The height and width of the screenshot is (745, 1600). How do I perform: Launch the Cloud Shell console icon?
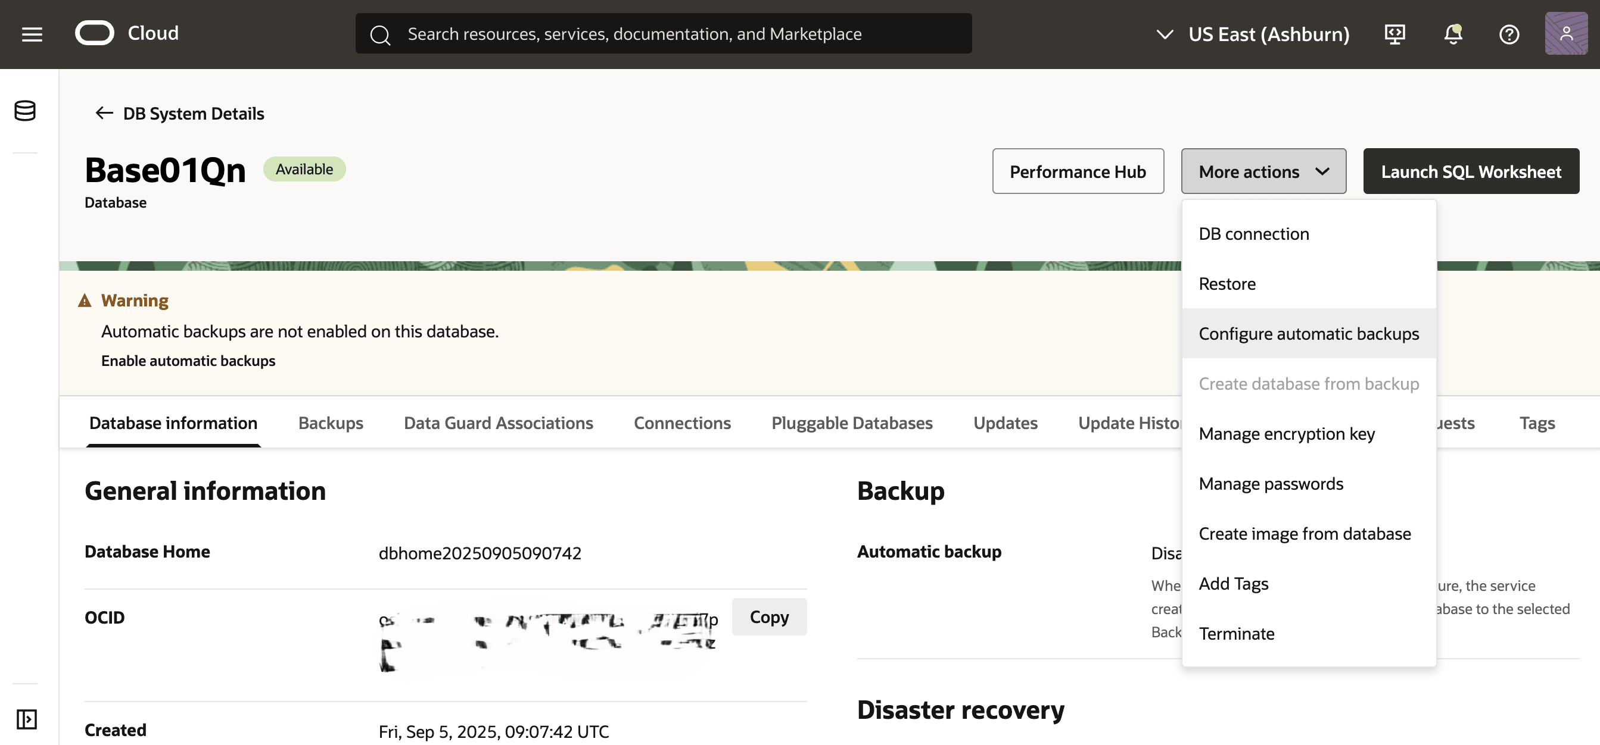[x=1395, y=34]
